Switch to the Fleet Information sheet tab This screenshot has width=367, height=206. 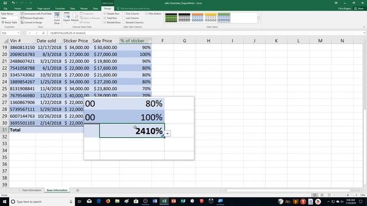point(32,191)
